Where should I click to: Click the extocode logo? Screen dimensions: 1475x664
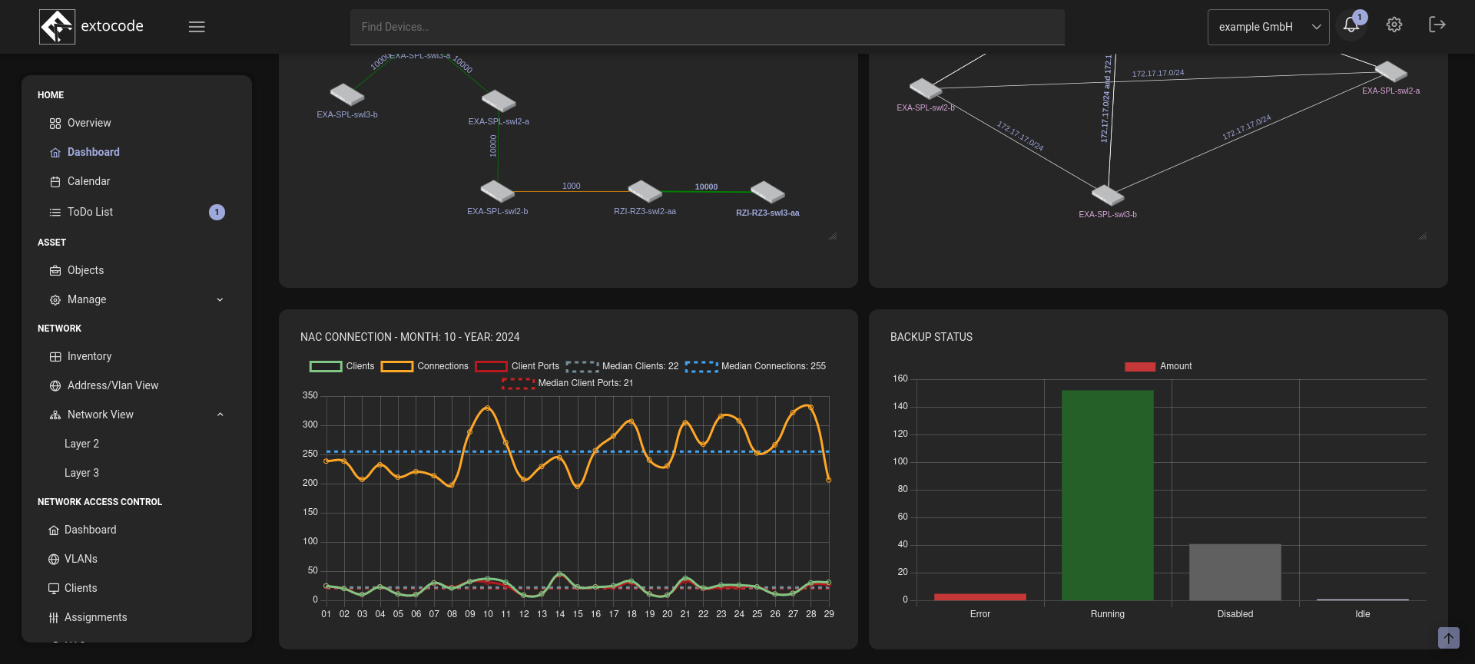[58, 27]
